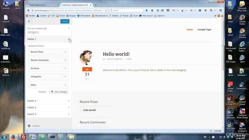The image size is (249, 140).
Task: Open the Hello world! post title
Action: click(x=116, y=54)
